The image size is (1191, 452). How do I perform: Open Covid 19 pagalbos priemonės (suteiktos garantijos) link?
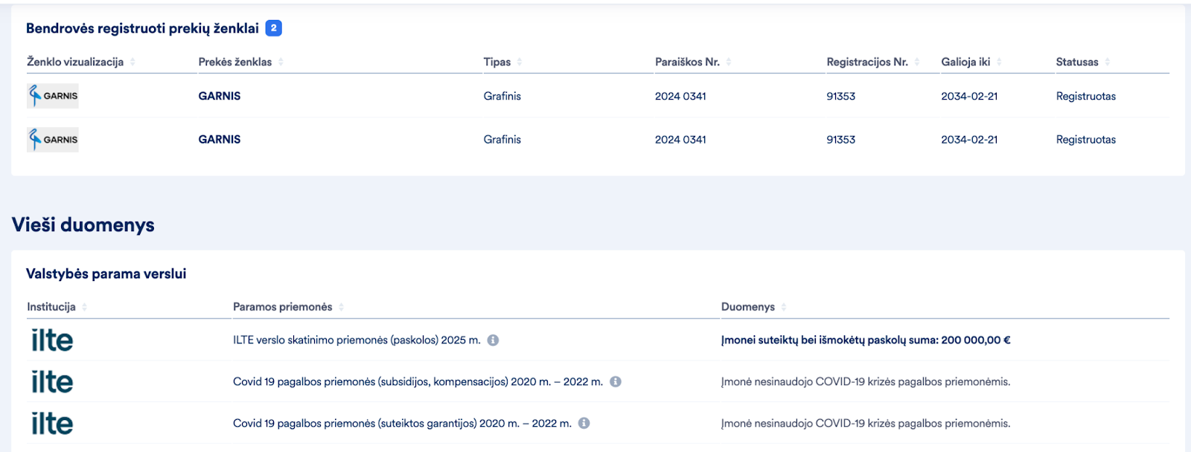(x=403, y=423)
